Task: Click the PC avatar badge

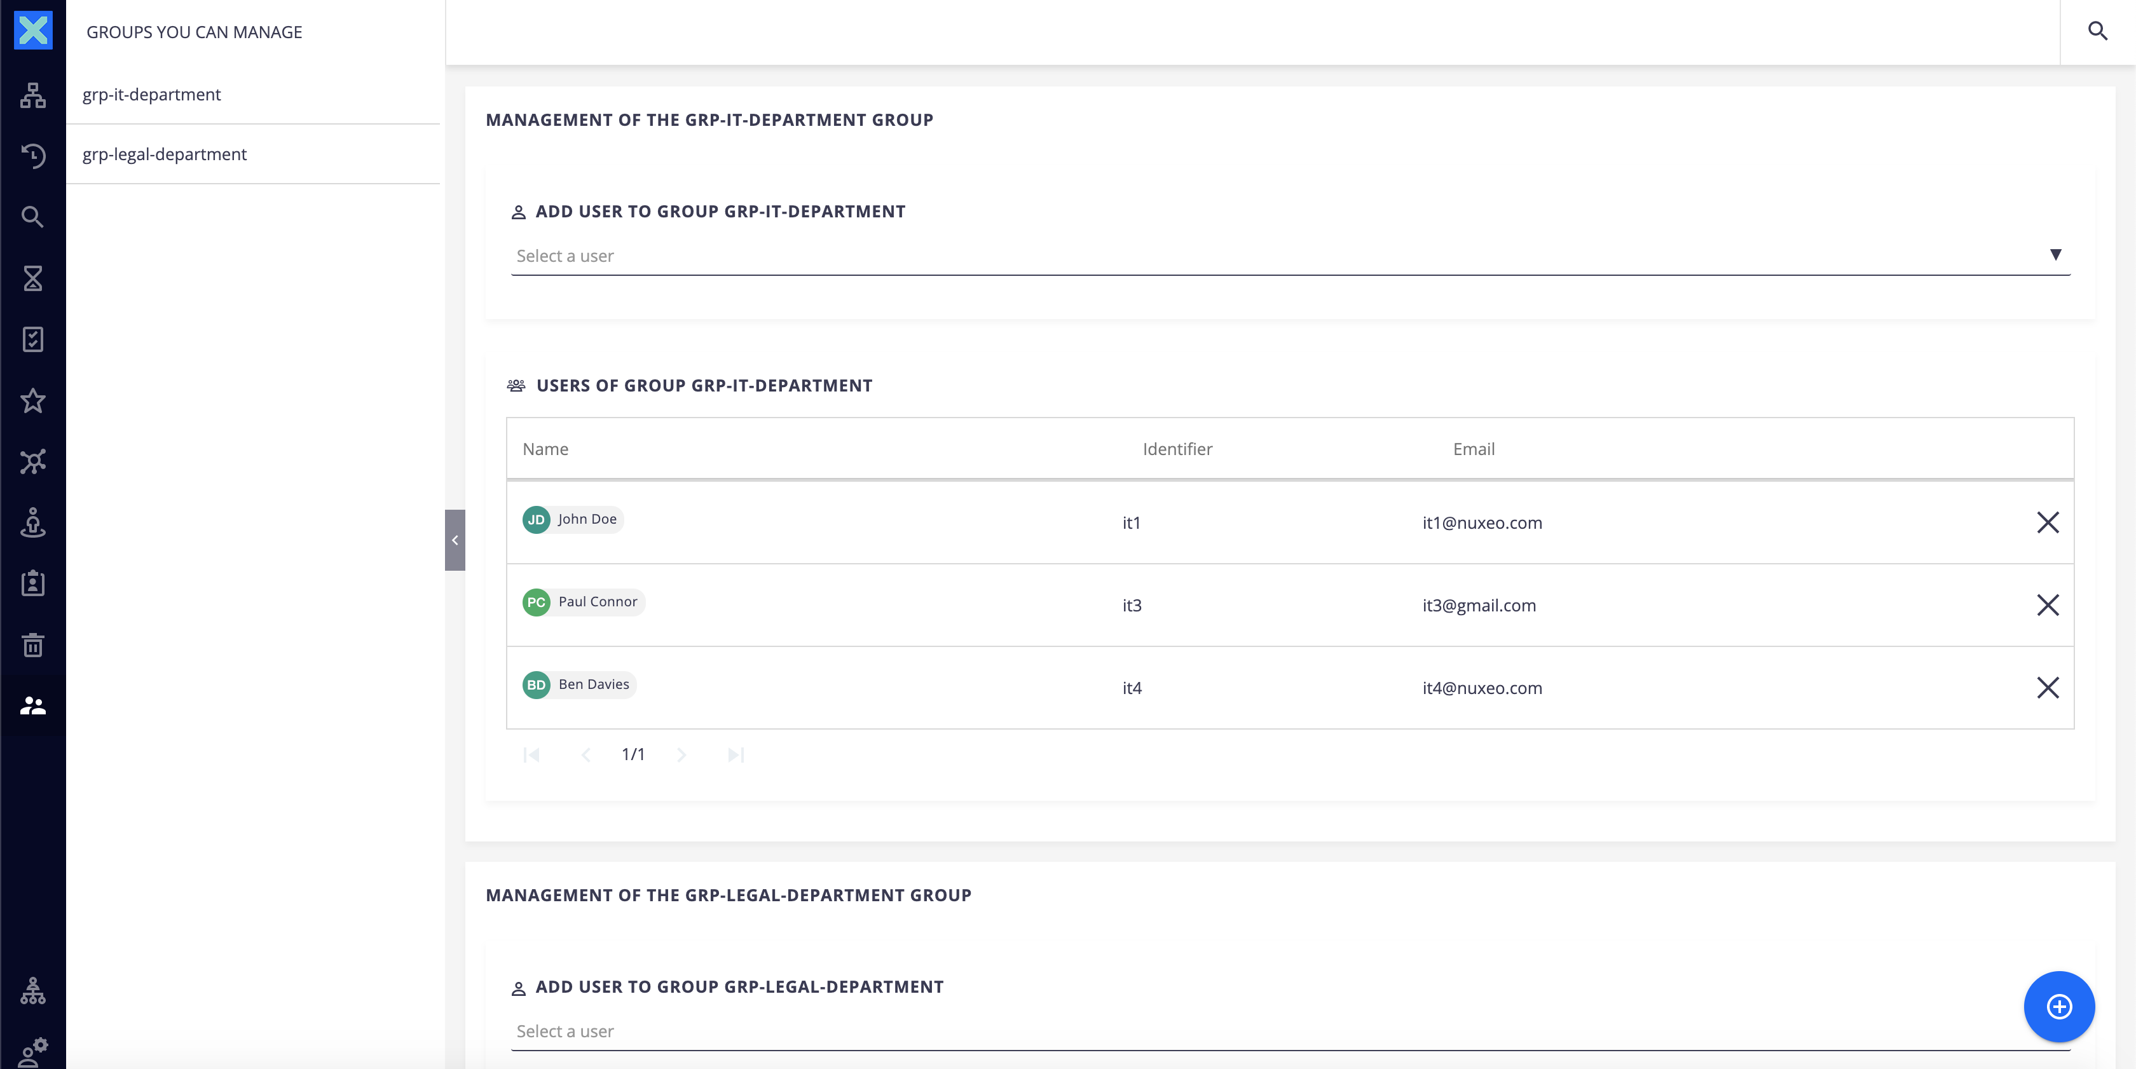Action: [537, 603]
